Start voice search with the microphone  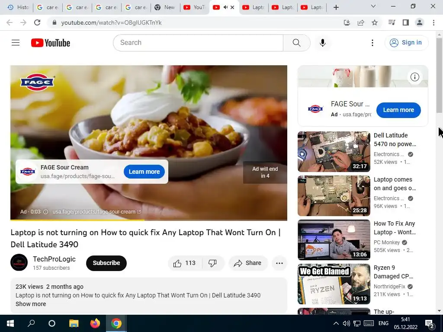pos(322,43)
